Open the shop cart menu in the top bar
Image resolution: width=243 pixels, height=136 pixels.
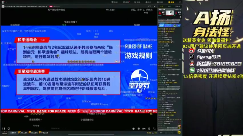point(126,2)
